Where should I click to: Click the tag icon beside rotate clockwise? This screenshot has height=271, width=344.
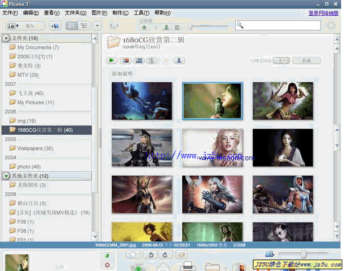[181, 254]
